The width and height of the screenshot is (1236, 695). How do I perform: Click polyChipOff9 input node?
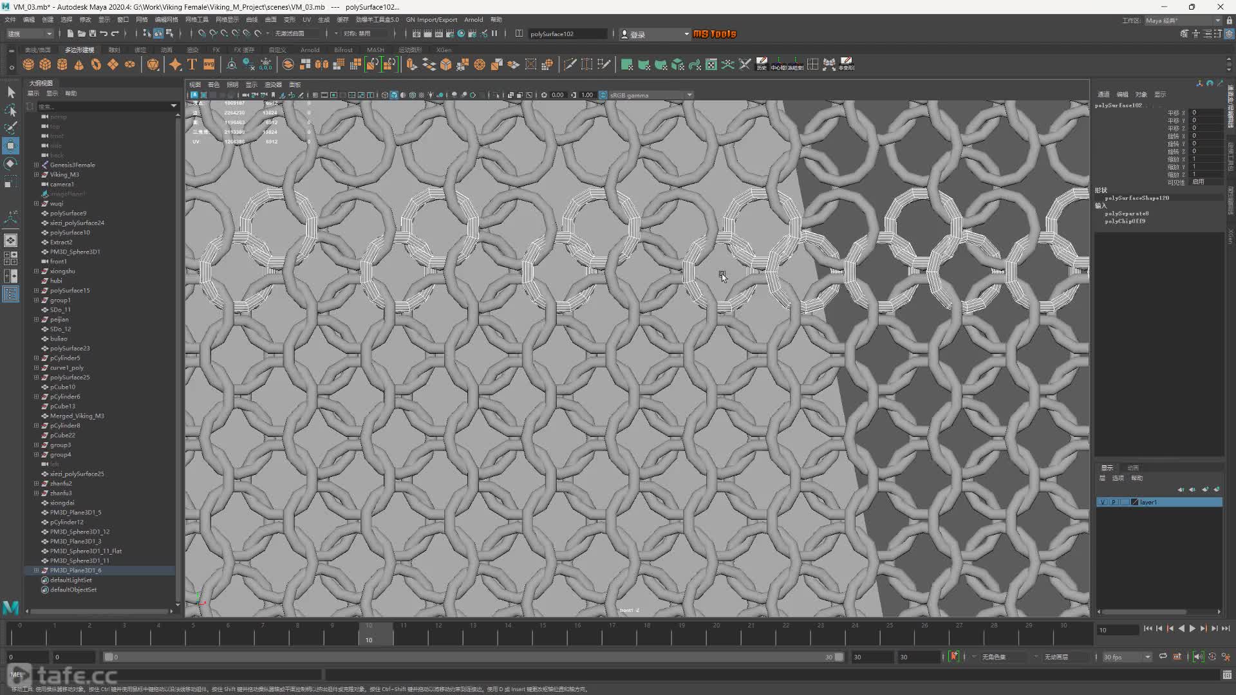(x=1125, y=221)
